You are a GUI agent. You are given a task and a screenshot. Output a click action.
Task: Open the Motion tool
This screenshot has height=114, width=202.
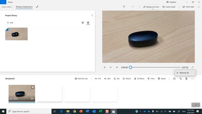tap(127, 79)
